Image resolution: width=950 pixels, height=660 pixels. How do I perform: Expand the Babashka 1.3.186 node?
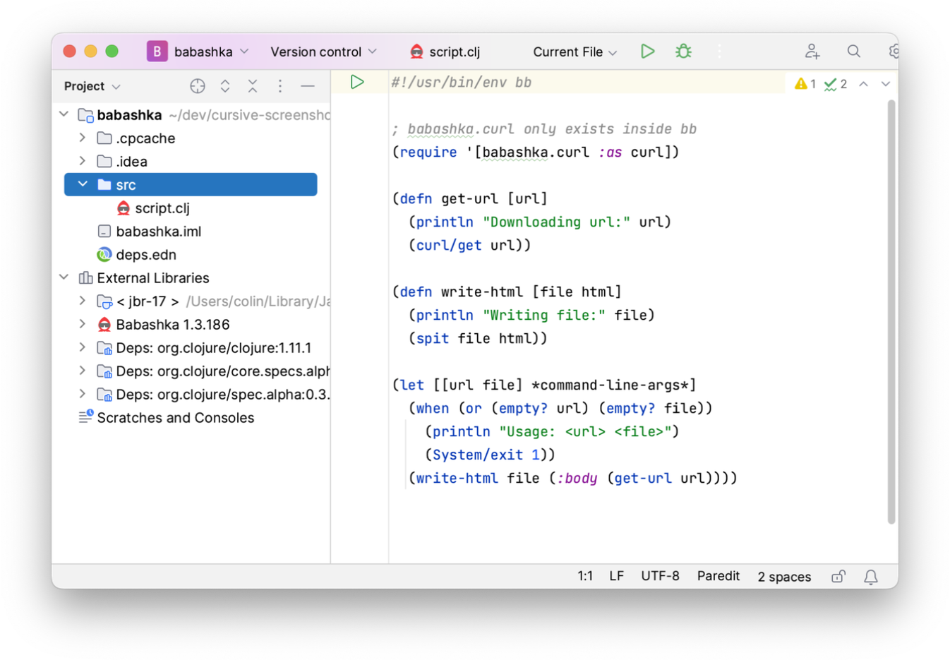coord(83,324)
